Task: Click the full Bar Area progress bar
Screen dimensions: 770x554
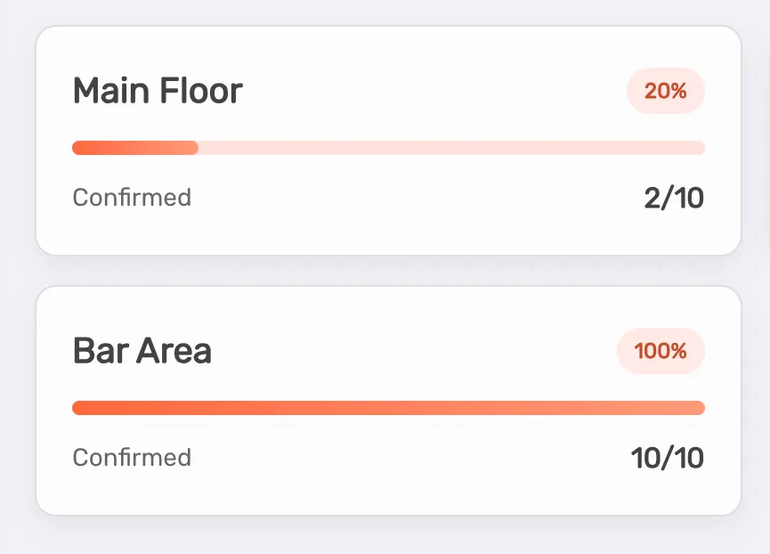Action: pyautogui.click(x=388, y=408)
